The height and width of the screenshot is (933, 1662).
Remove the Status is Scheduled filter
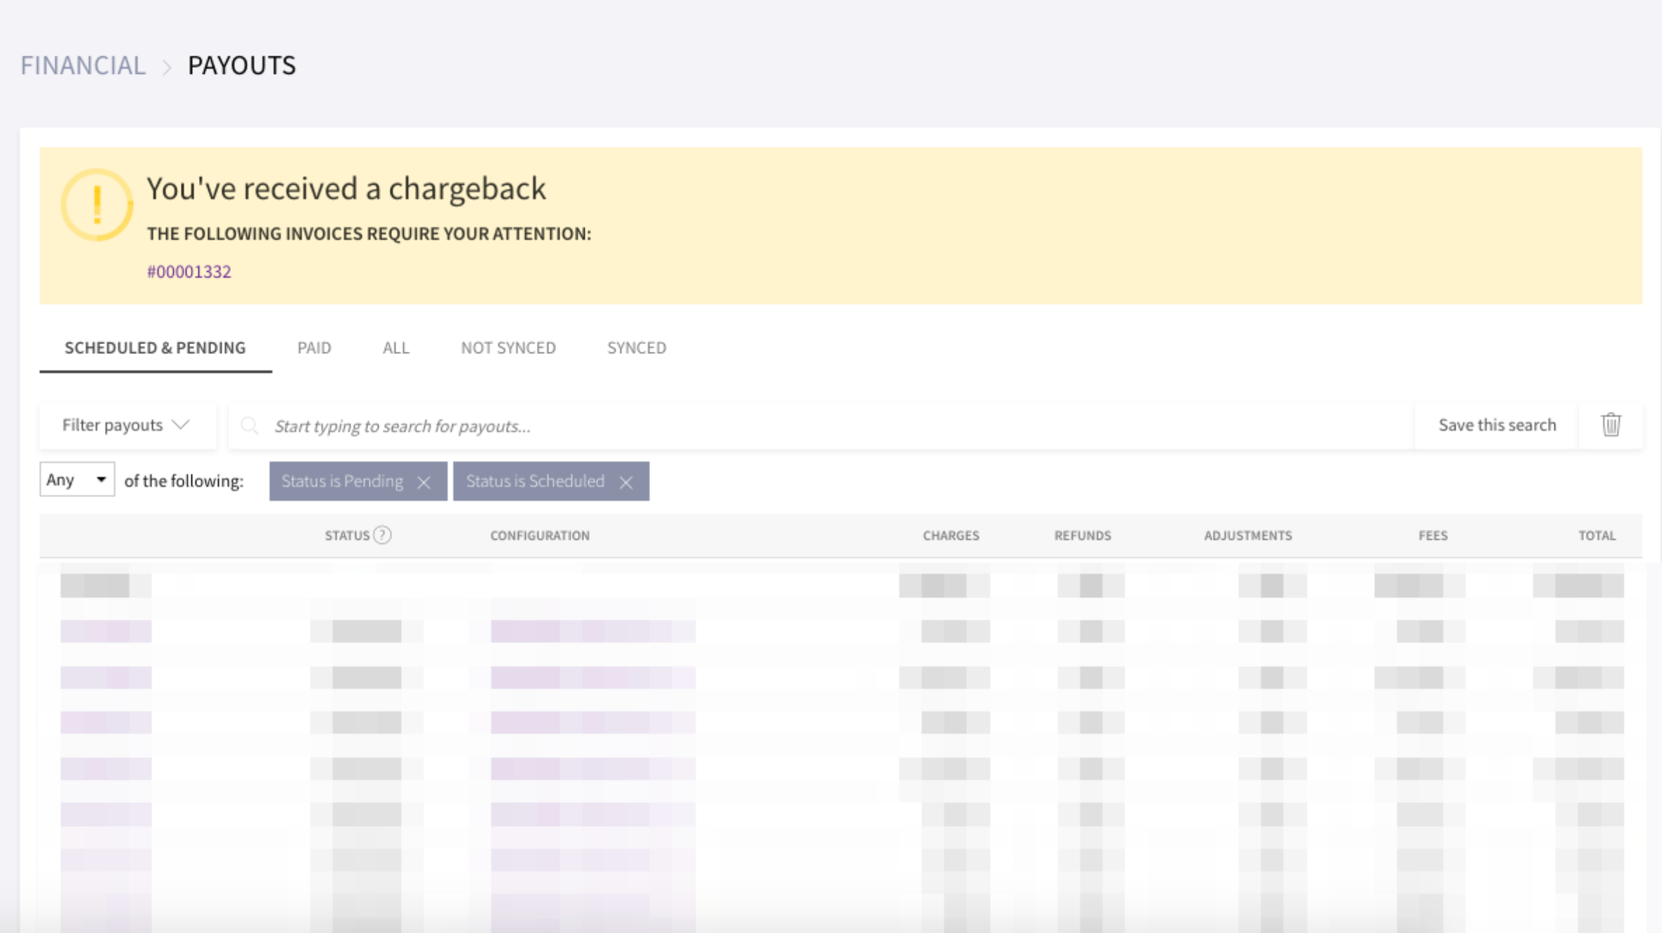coord(626,482)
